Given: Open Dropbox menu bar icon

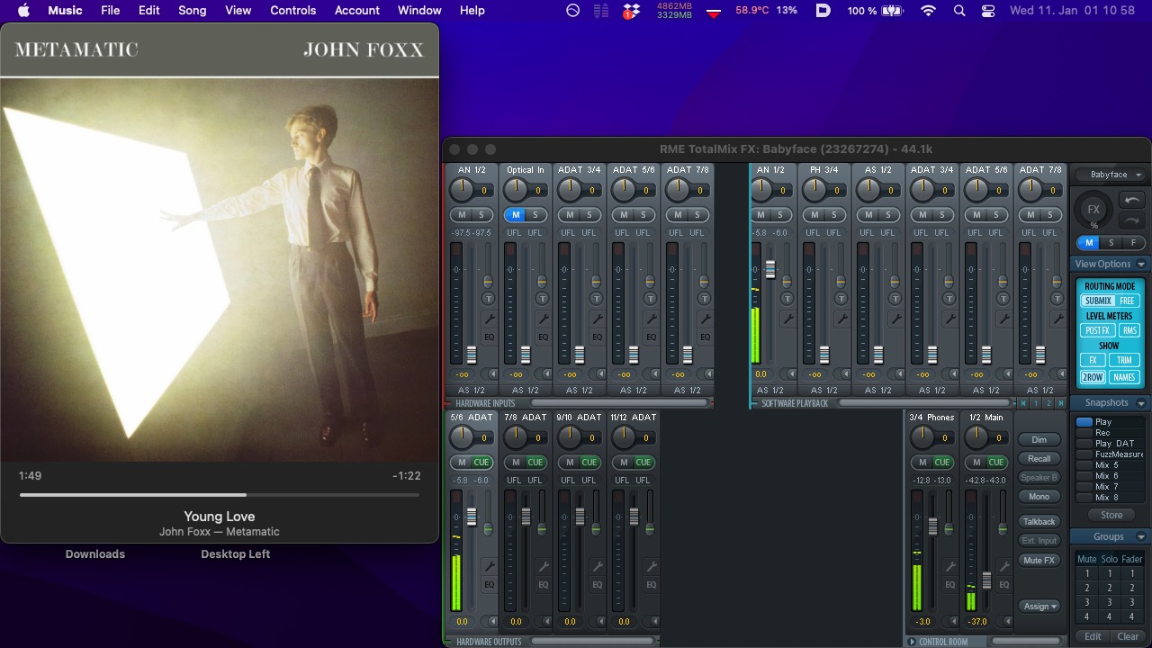Looking at the screenshot, I should [632, 11].
